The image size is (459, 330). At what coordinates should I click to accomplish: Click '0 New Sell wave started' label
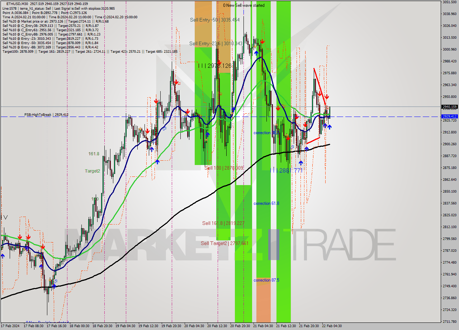coord(244,5)
